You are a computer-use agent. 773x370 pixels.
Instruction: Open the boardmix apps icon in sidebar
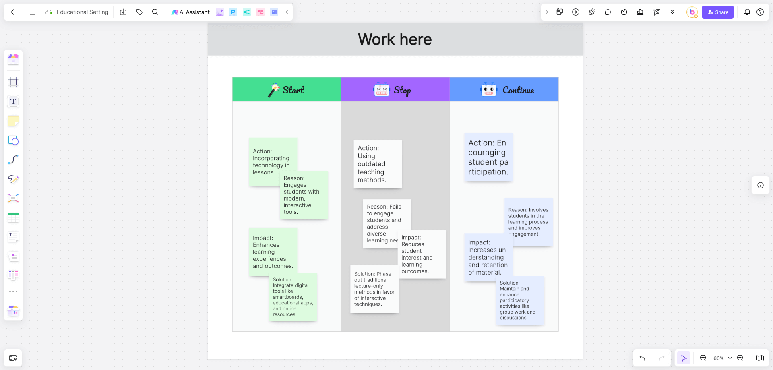tap(13, 311)
